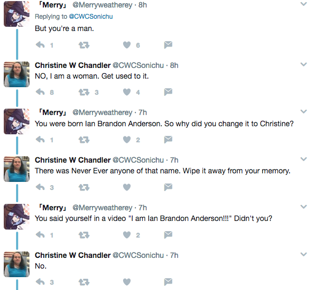Like the "There was Never Ever anyone" tweet
The height and width of the screenshot is (290, 312).
[x=127, y=187]
